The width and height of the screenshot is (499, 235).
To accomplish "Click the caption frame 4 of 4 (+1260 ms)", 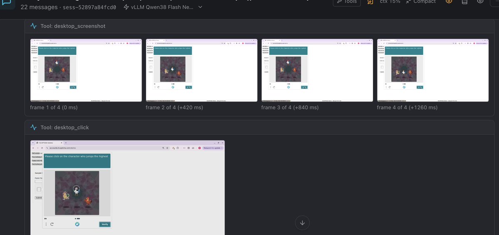I will [x=407, y=107].
